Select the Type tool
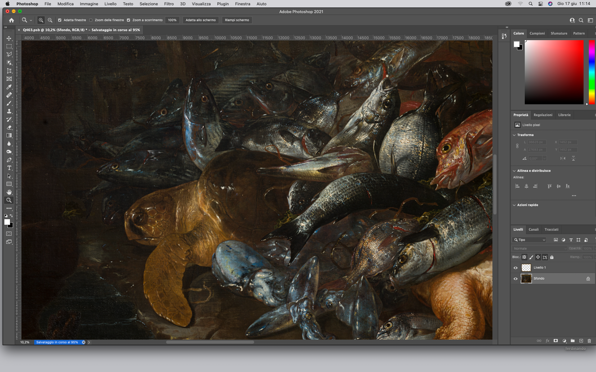 click(x=9, y=168)
